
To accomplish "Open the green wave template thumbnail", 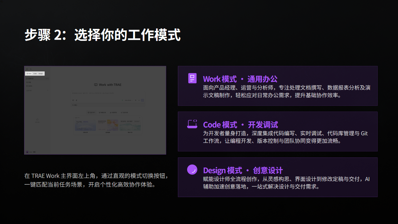I will pos(130,125).
